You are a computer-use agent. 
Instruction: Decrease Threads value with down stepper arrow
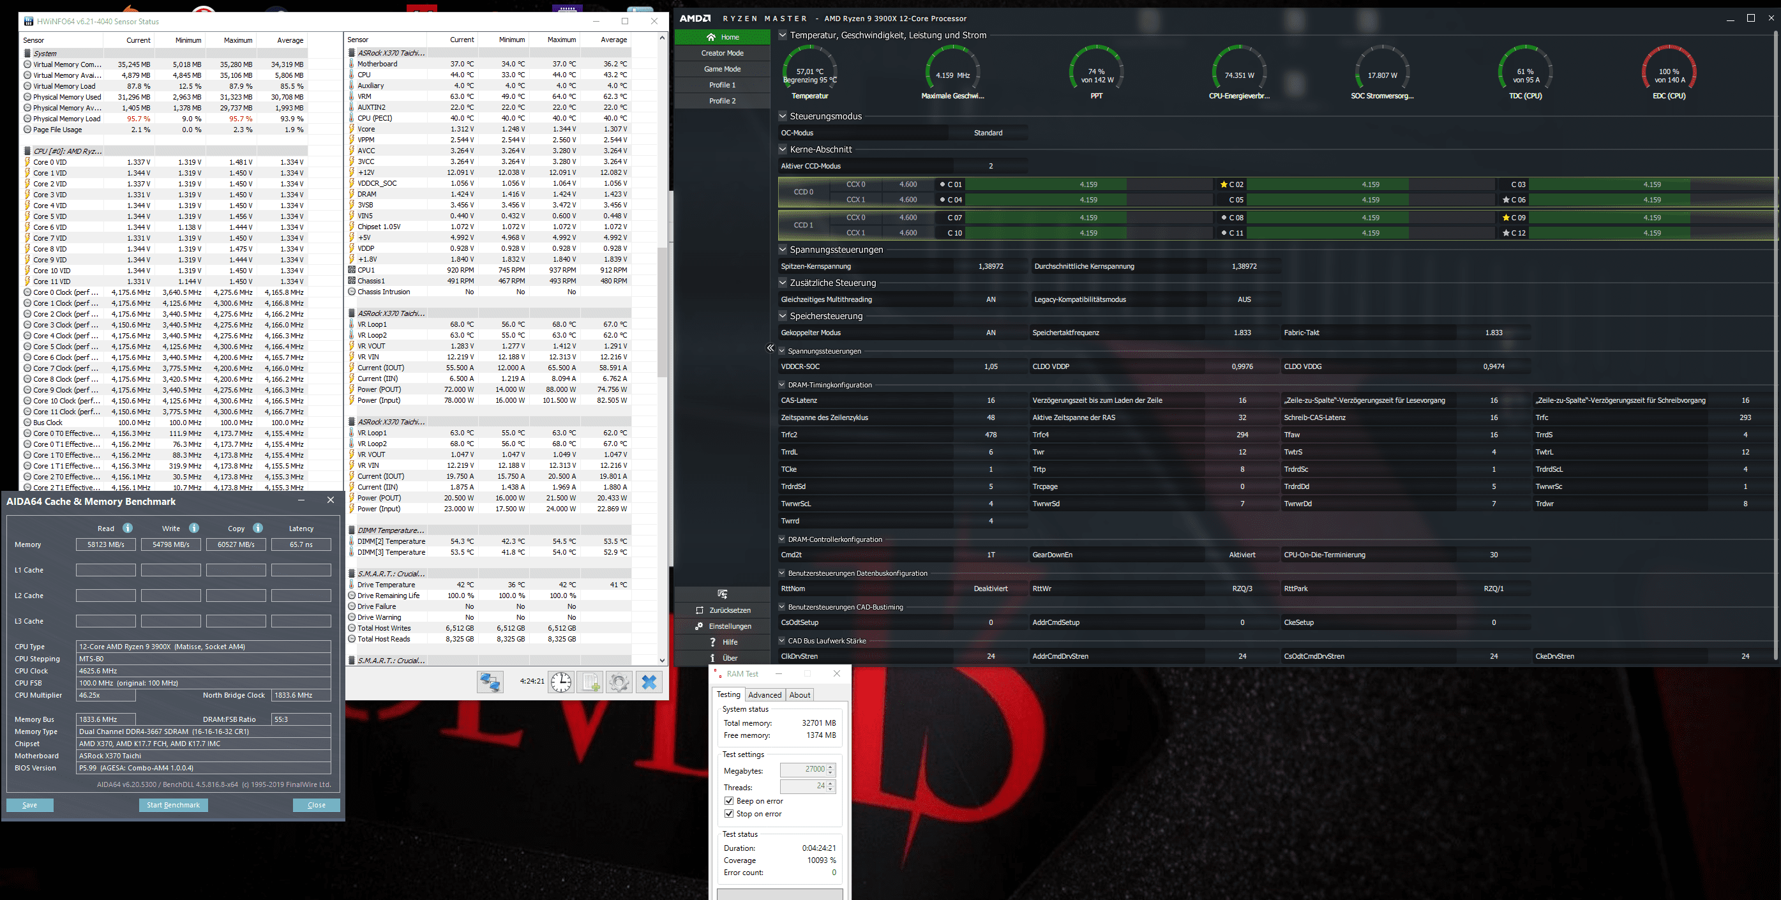pos(831,790)
